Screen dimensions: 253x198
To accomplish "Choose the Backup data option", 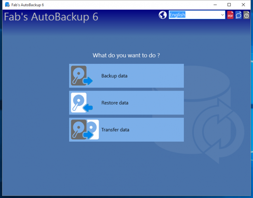I will tap(127, 76).
